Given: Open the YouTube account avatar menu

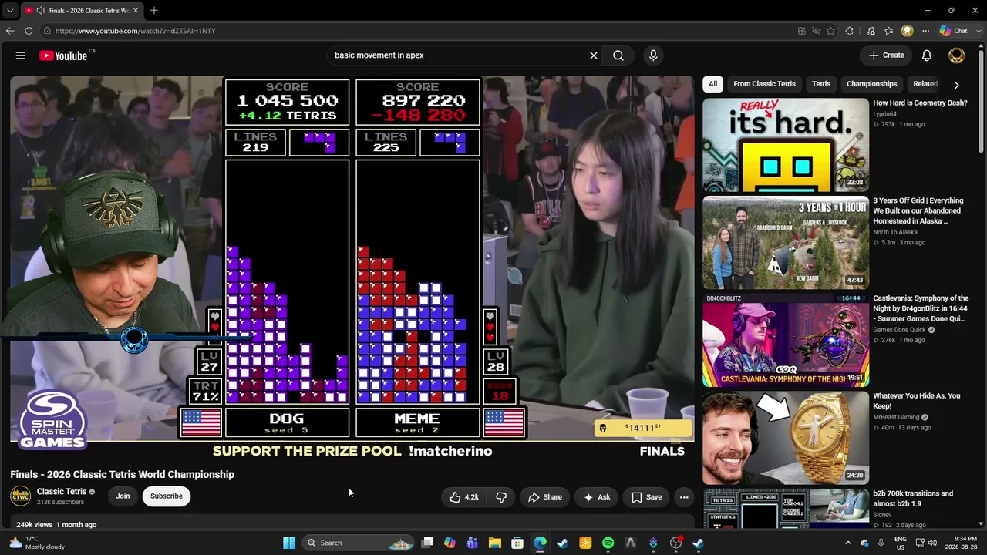Looking at the screenshot, I should click(956, 55).
